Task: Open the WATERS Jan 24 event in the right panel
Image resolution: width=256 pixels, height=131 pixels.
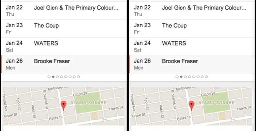Action: click(x=192, y=46)
